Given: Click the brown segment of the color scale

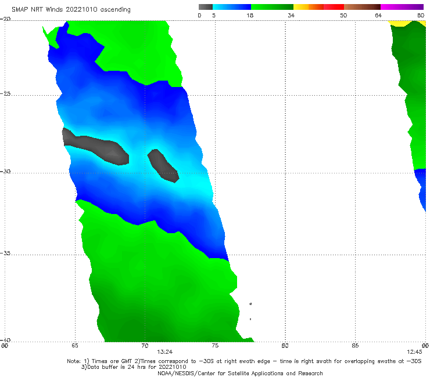Looking at the screenshot, I should click(x=362, y=7).
